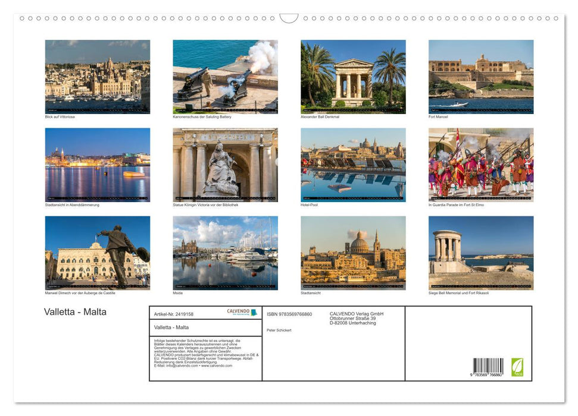This screenshot has width=578, height=416.
Task: Click caption 'Siege Bell Memorial und Fort Rikasoli'
Action: [x=458, y=293]
